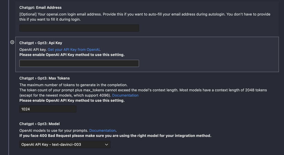Screen dimensions: 284x155
Task: Click the Max Tokens field showing 1024
Action: (48, 109)
